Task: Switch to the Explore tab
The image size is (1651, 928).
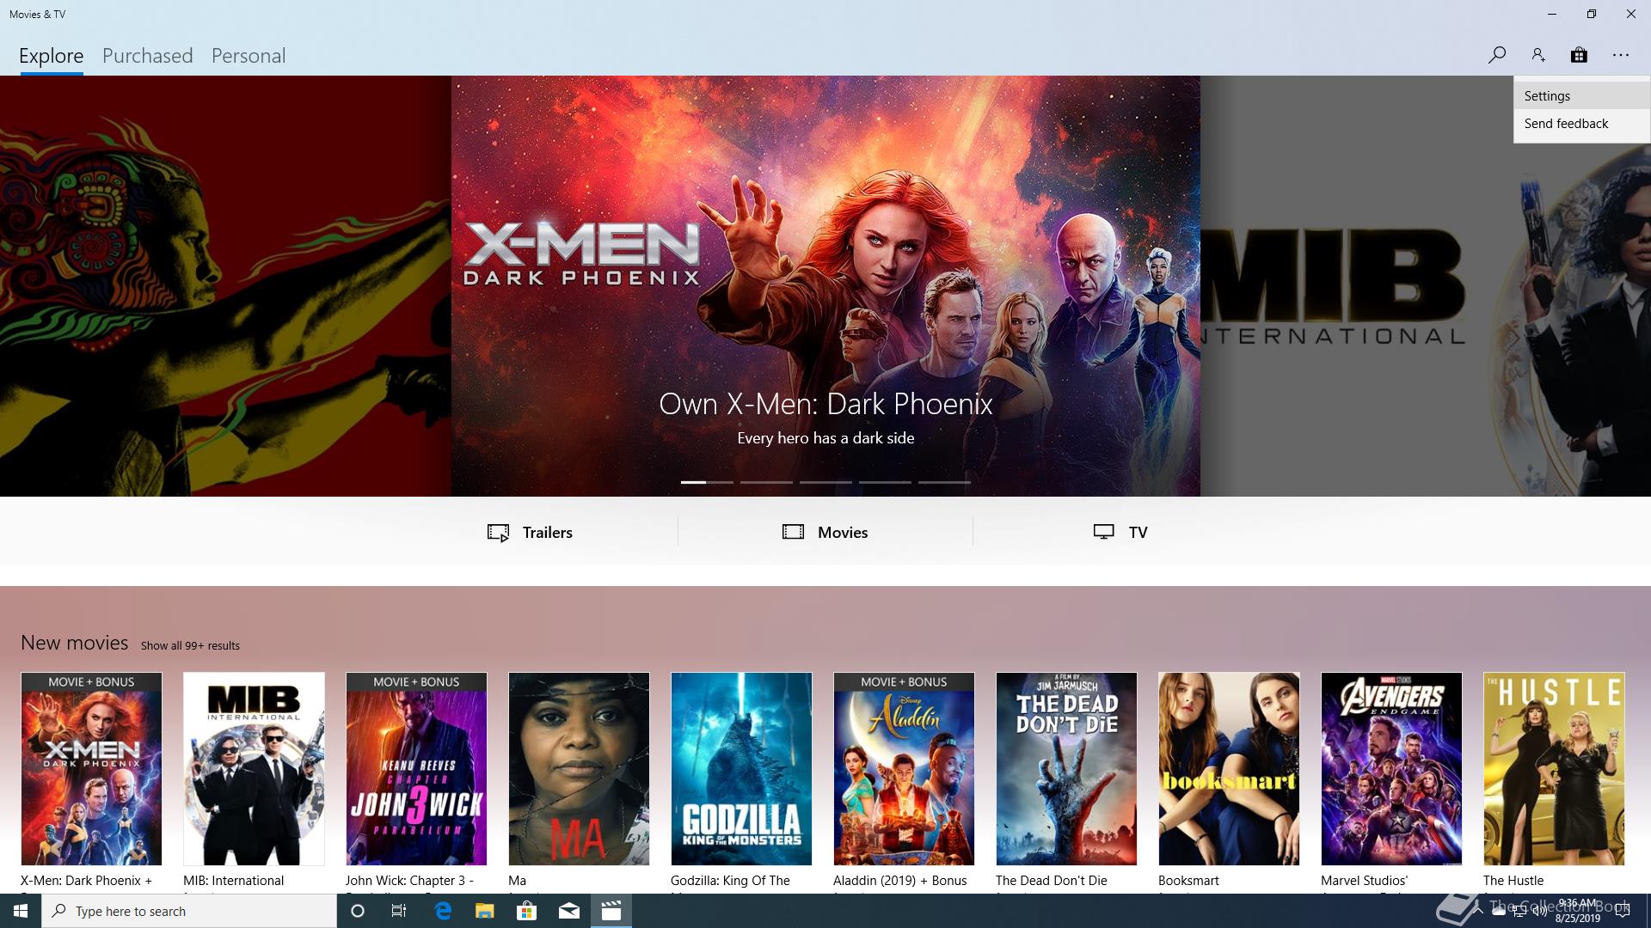Action: coord(52,56)
